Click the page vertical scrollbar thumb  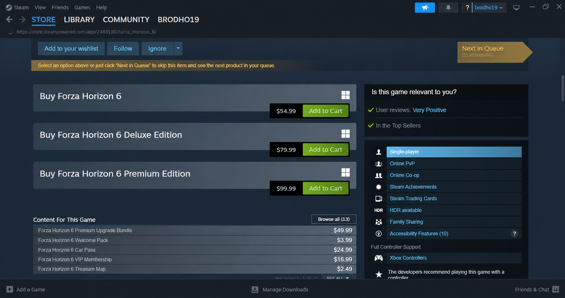563,88
